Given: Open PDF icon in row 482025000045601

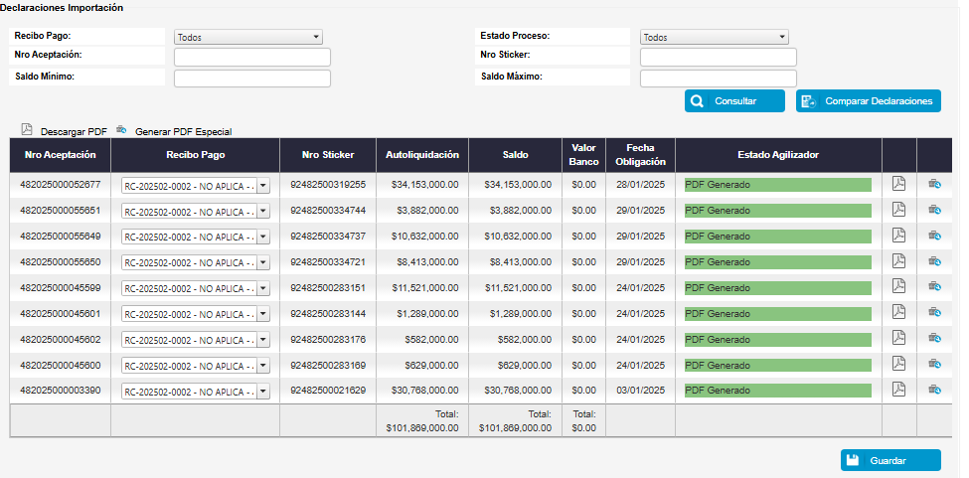Looking at the screenshot, I should click(x=898, y=313).
